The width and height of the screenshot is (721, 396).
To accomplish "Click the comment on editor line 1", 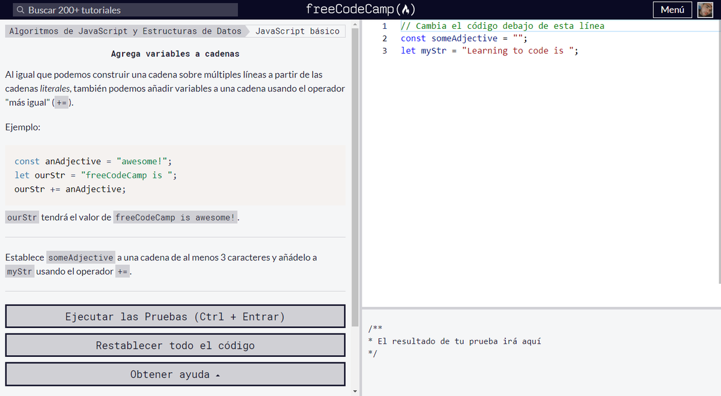I will click(502, 26).
